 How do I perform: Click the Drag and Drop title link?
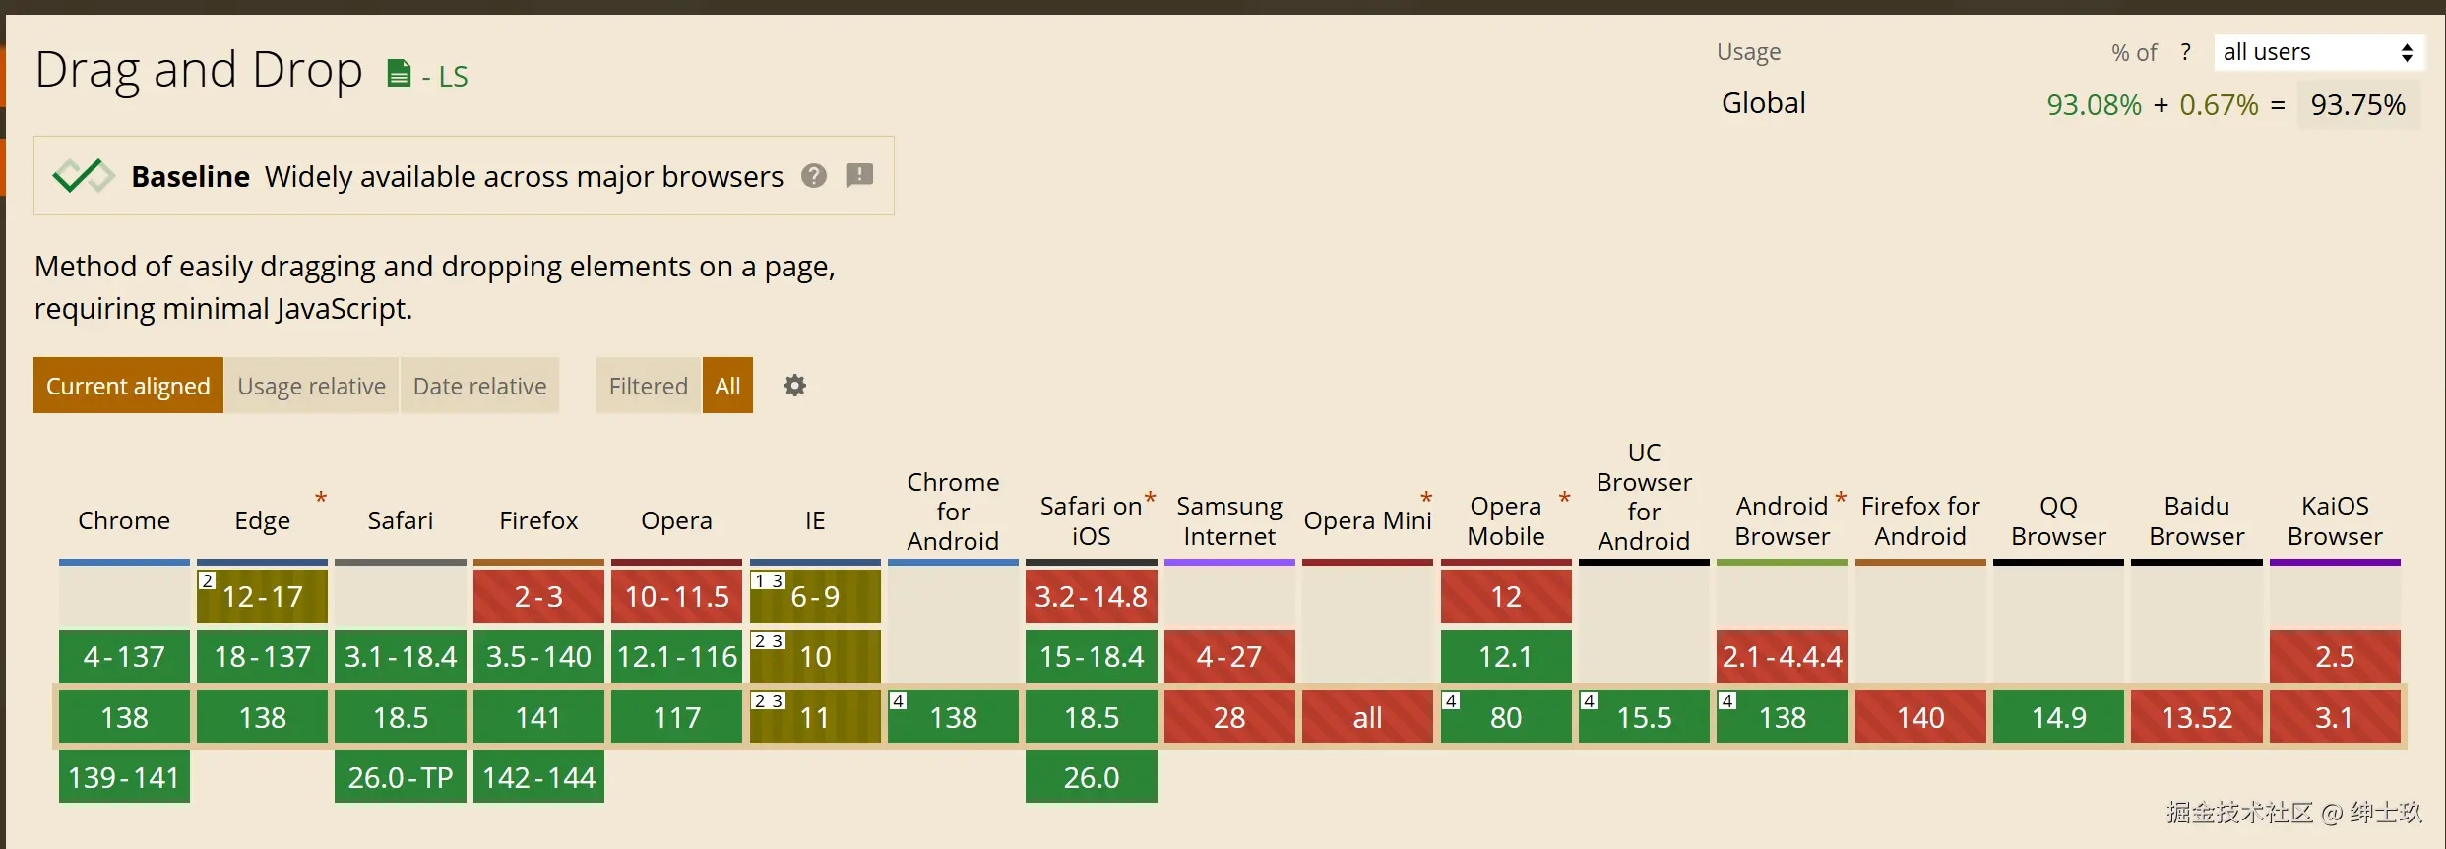199,71
